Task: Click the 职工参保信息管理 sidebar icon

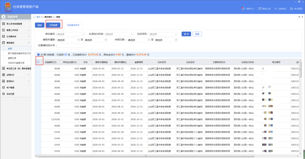Action: click(3, 24)
